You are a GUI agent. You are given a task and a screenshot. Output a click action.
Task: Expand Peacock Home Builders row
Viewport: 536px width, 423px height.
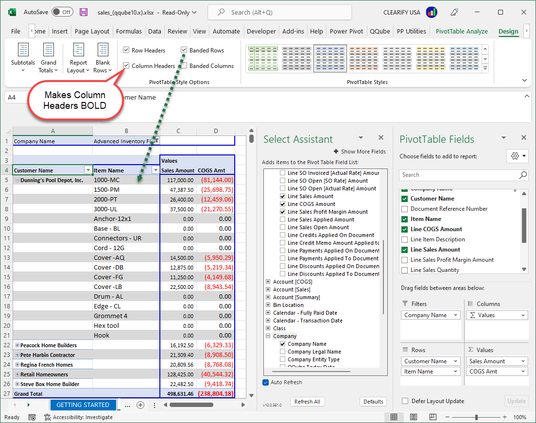(x=17, y=345)
